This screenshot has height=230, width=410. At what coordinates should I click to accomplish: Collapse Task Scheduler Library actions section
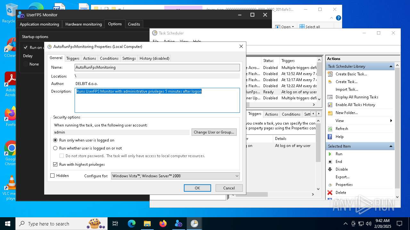(391, 66)
